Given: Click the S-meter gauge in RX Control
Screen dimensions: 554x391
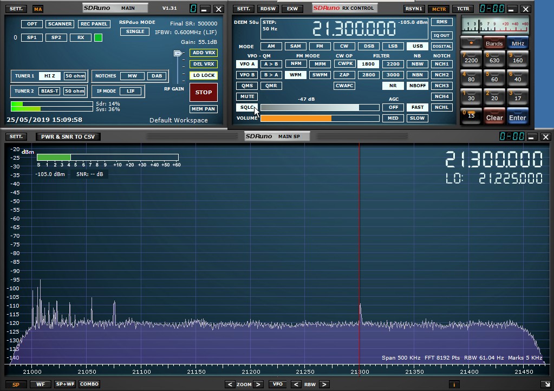Looking at the screenshot, I should [496, 25].
